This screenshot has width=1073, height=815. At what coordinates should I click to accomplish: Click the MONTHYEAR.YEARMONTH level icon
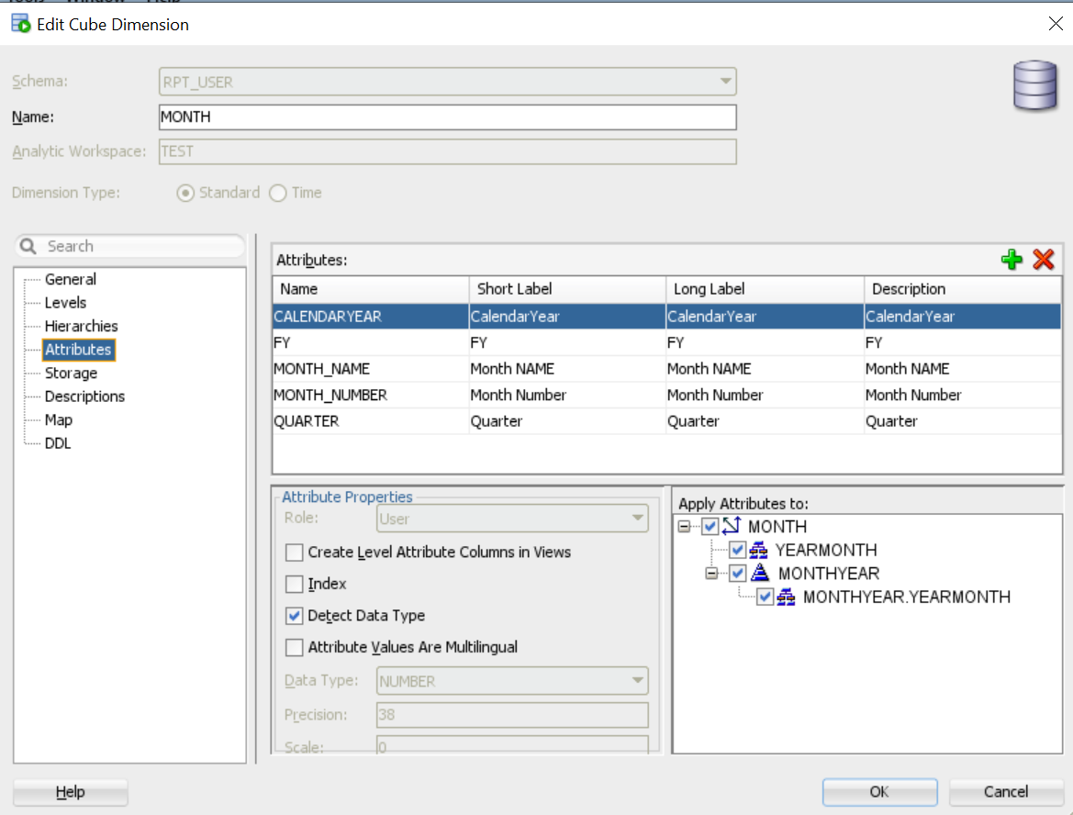point(787,597)
